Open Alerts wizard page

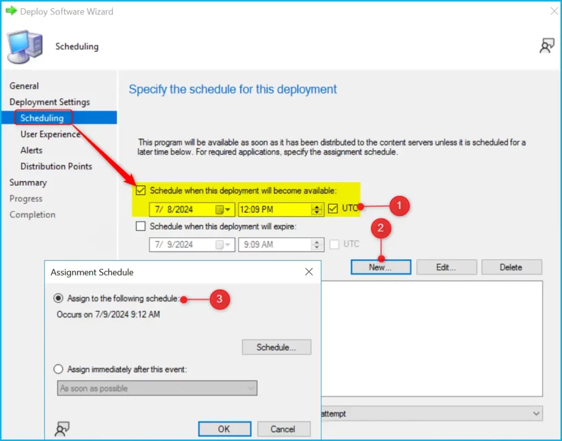(31, 150)
